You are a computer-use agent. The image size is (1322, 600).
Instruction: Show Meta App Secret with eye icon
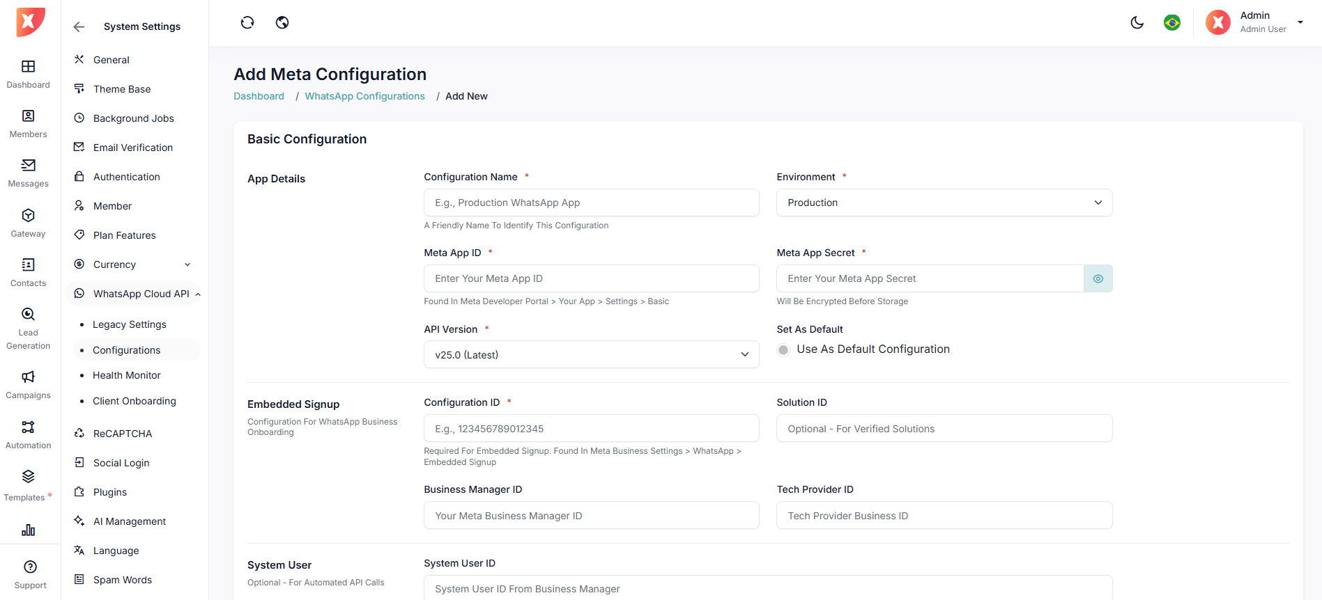(x=1098, y=278)
